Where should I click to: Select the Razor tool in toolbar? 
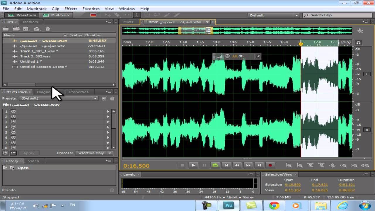click(x=117, y=15)
